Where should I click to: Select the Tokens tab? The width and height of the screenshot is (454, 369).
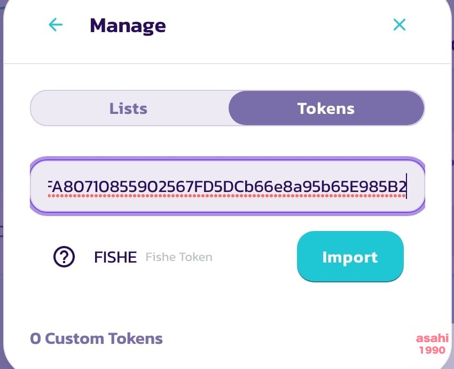tap(326, 108)
